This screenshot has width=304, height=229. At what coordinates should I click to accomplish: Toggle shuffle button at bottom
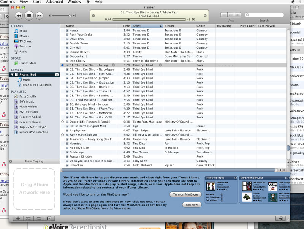pyautogui.click(x=28, y=218)
